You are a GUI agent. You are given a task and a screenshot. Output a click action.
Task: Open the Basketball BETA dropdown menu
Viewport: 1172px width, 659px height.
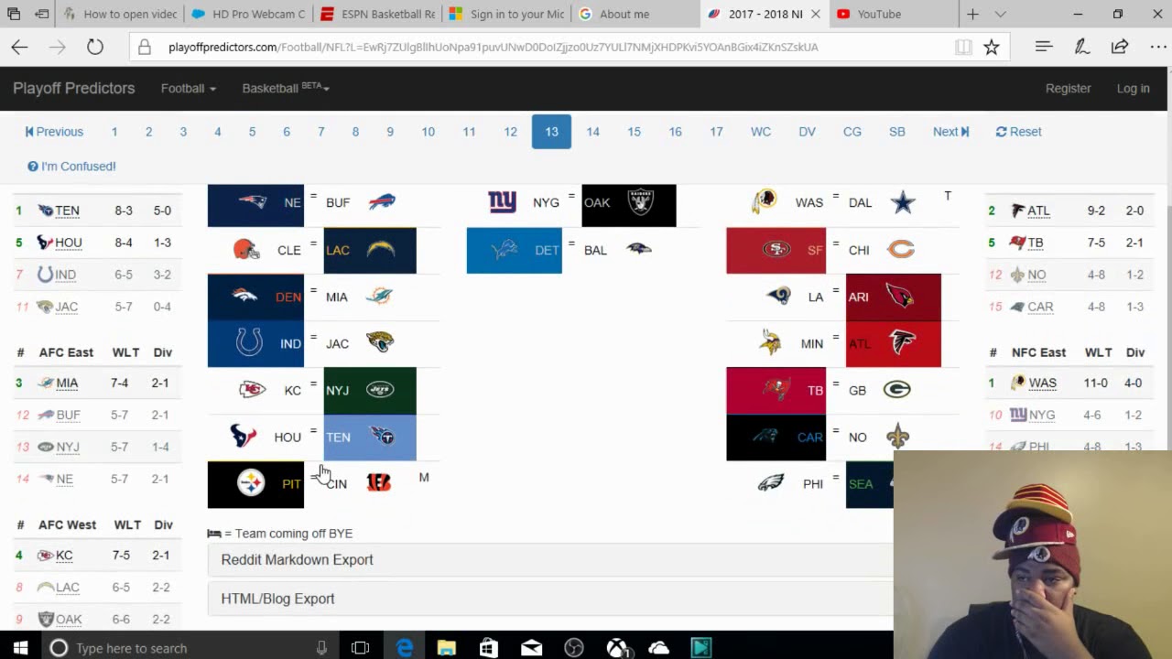pos(286,88)
